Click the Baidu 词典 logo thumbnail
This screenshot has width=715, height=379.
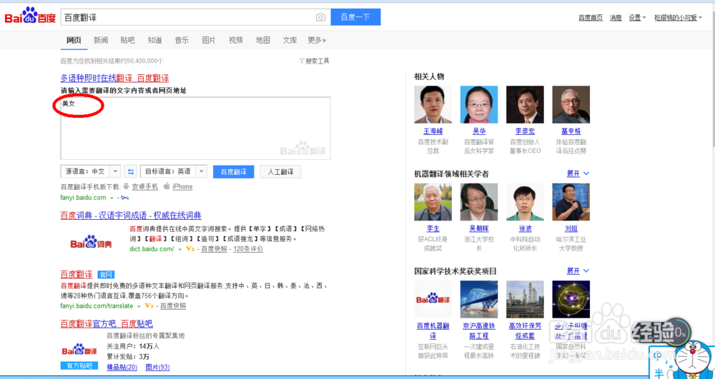92,243
